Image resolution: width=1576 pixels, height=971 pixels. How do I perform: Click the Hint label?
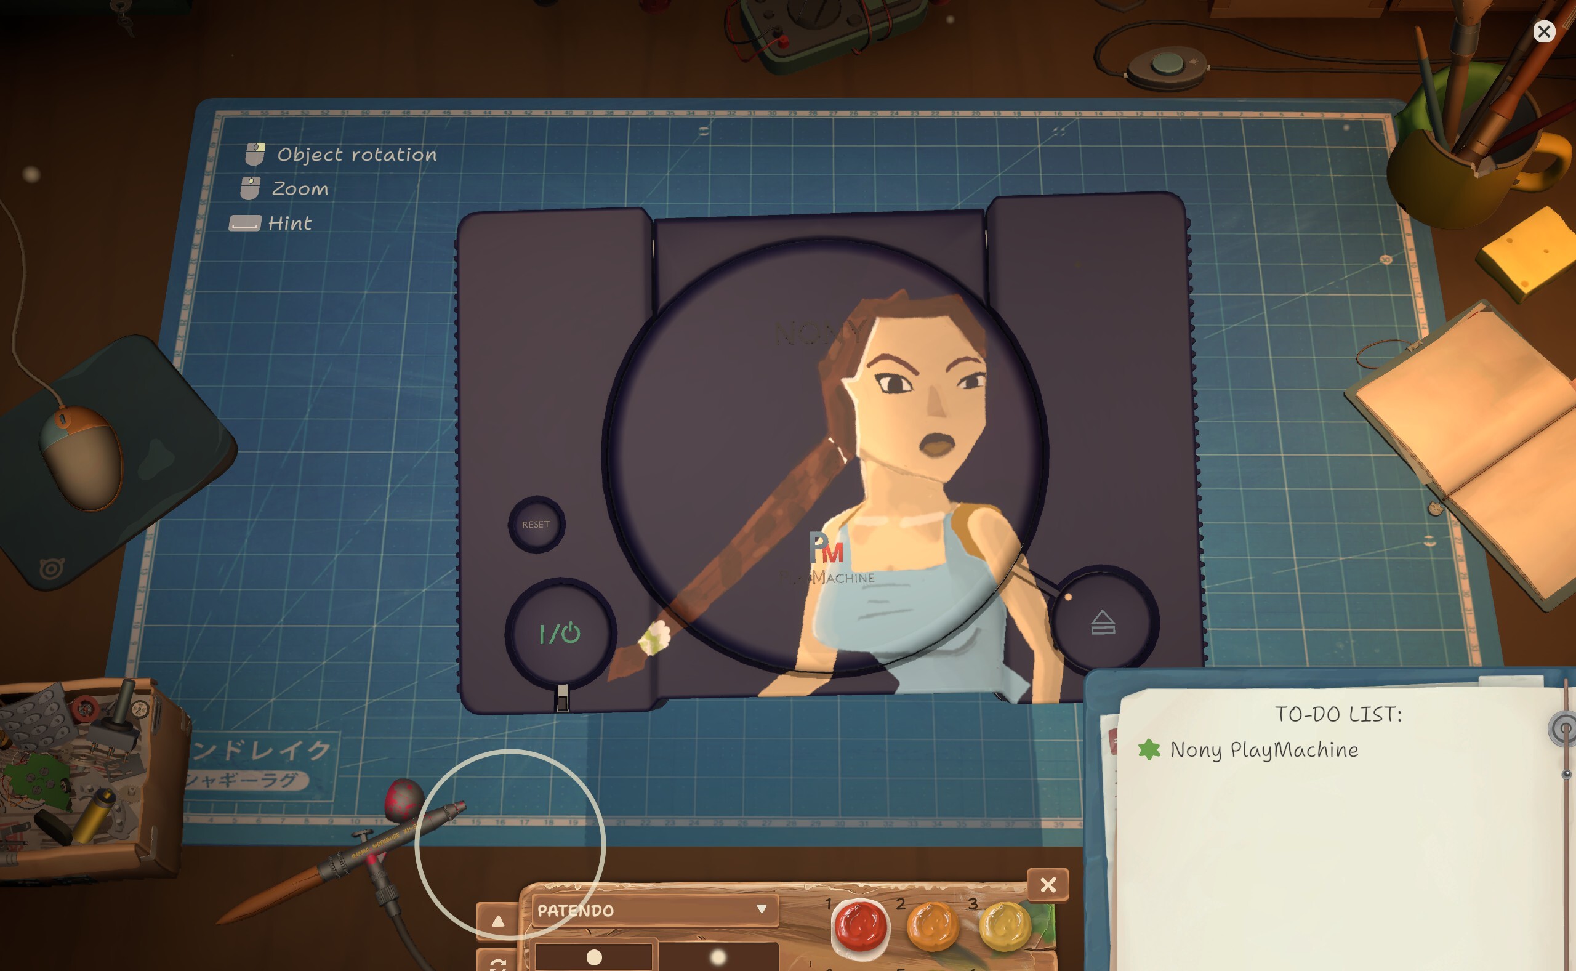tap(289, 223)
